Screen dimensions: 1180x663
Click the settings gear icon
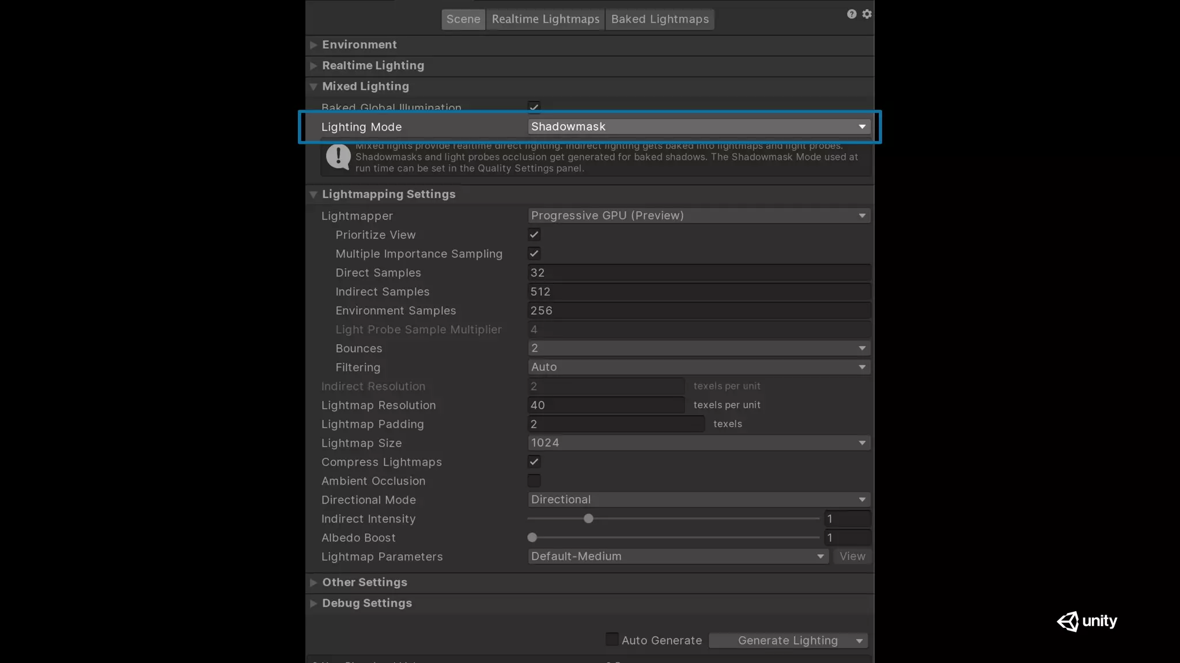point(867,14)
